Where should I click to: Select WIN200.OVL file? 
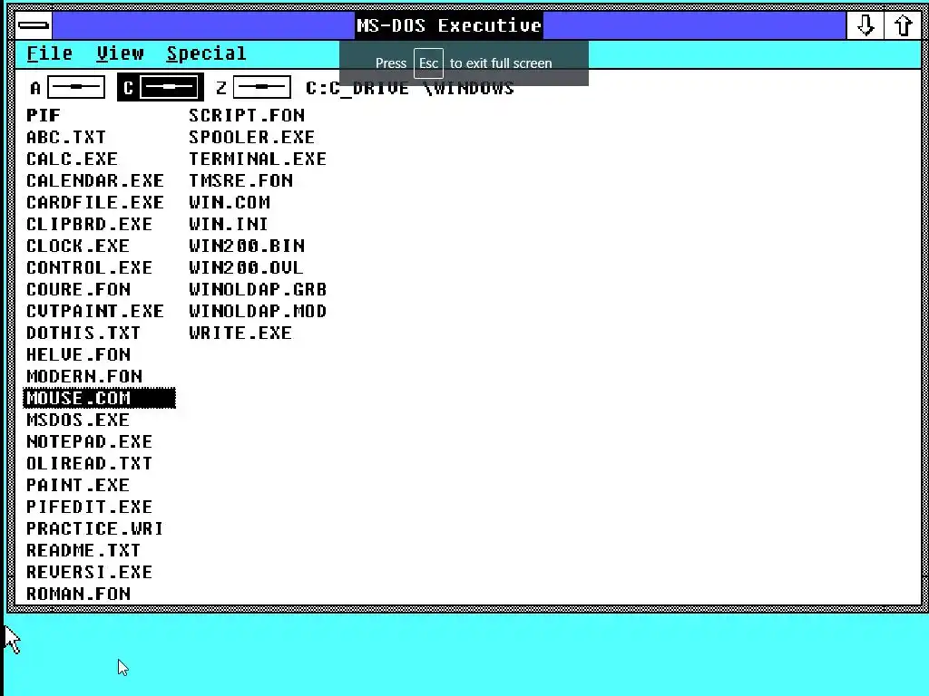246,267
